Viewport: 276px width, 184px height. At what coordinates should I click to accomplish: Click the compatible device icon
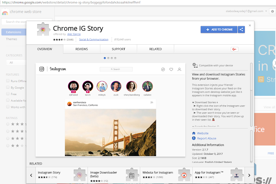(194, 65)
